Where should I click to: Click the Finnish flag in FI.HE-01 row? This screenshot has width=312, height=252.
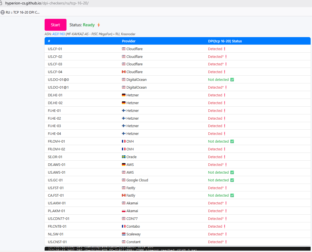(x=124, y=110)
